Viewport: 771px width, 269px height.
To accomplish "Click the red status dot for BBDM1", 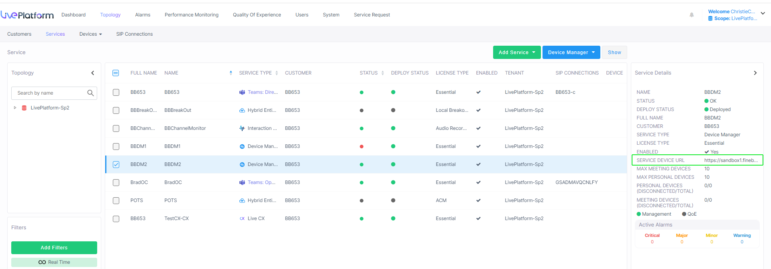I will [361, 146].
